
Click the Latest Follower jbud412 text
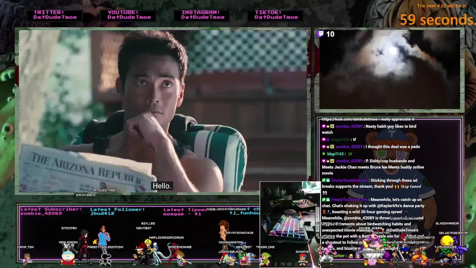point(117,211)
